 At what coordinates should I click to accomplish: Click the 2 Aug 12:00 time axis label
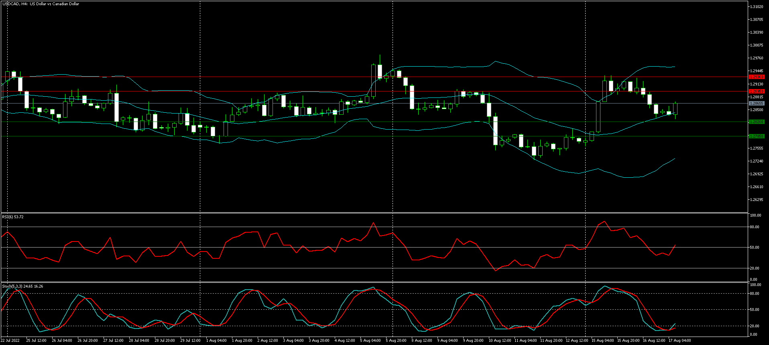(268, 341)
